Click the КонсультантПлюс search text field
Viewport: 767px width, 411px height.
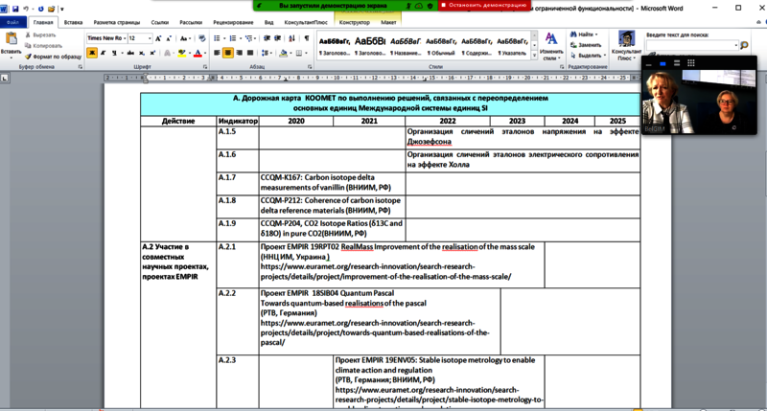690,45
